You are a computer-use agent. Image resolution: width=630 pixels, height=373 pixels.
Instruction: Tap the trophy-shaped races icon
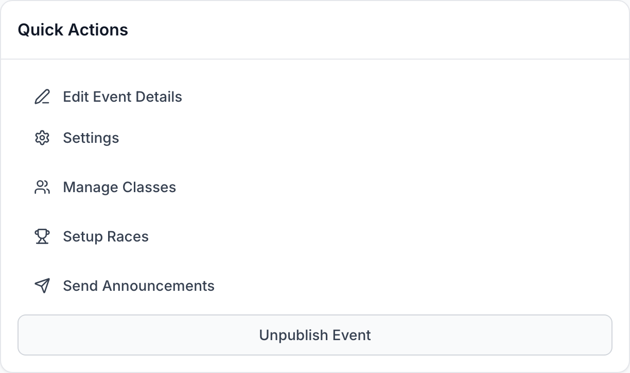tap(42, 237)
